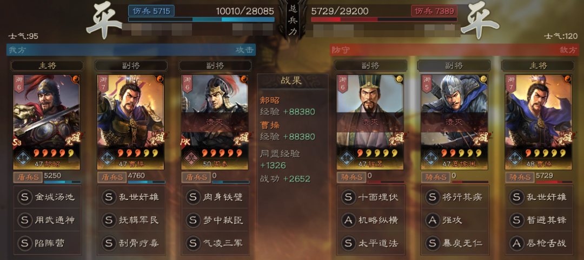The image size is (584, 260).
Task: Select the 防守 敌方 side header
Action: 454,50
